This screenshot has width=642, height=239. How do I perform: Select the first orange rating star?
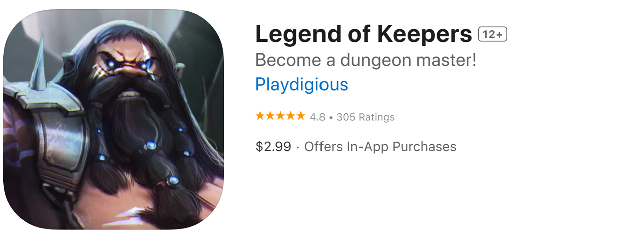click(260, 116)
